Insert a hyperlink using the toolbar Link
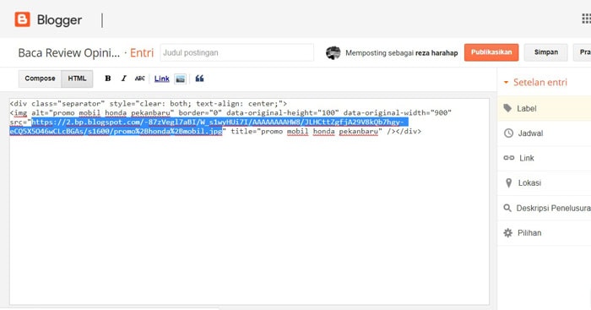 point(162,79)
